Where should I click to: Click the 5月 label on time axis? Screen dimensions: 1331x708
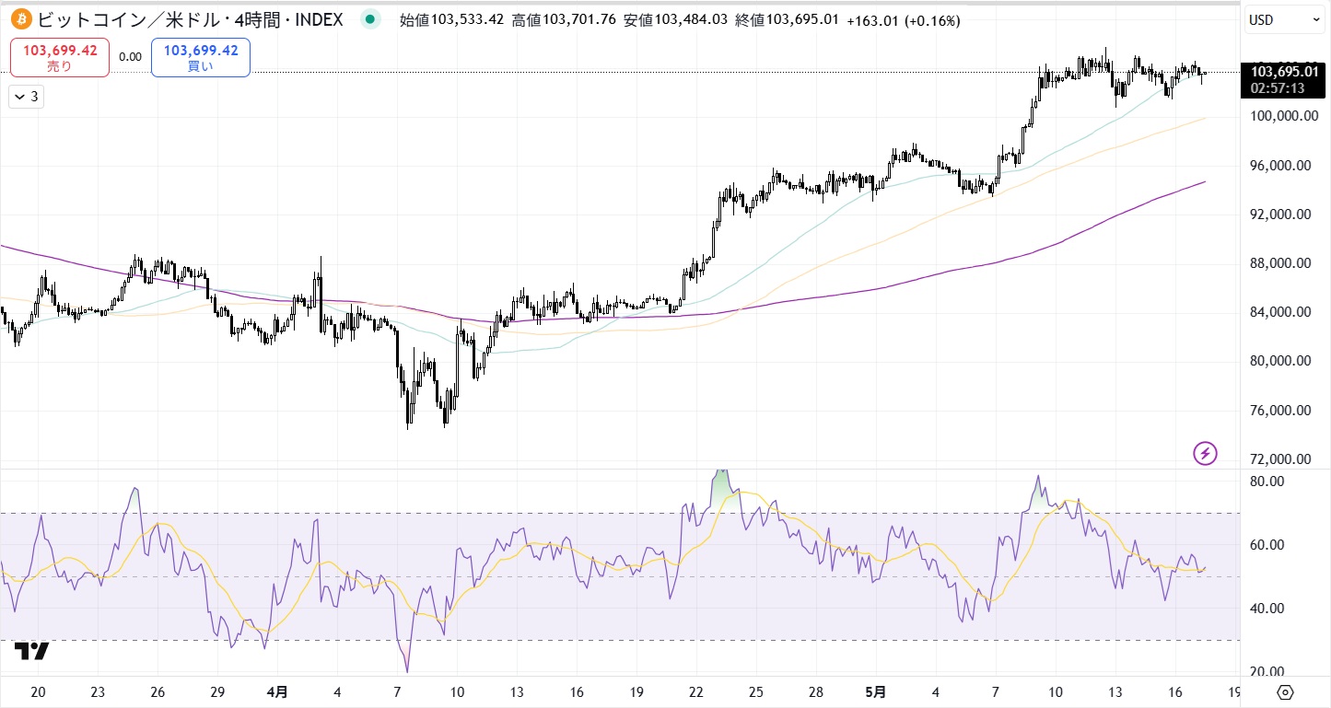876,691
